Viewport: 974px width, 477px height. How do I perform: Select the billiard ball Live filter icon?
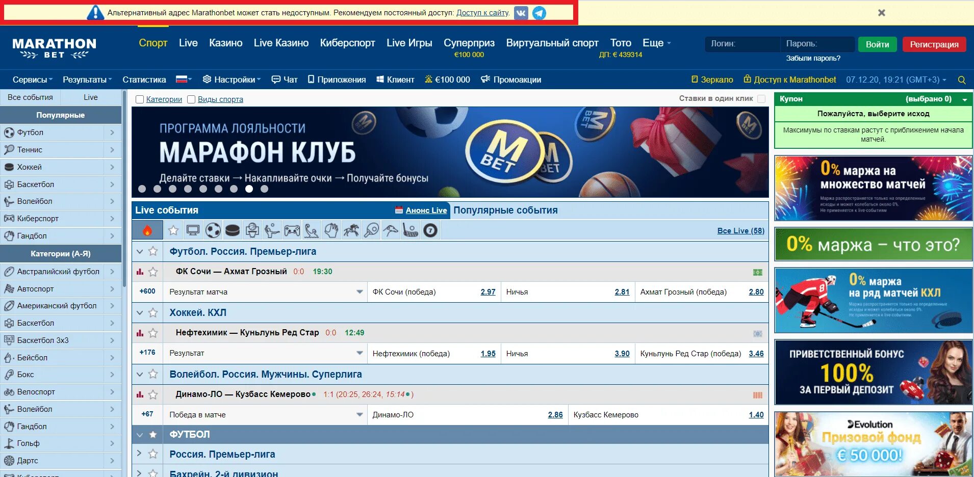click(x=430, y=230)
